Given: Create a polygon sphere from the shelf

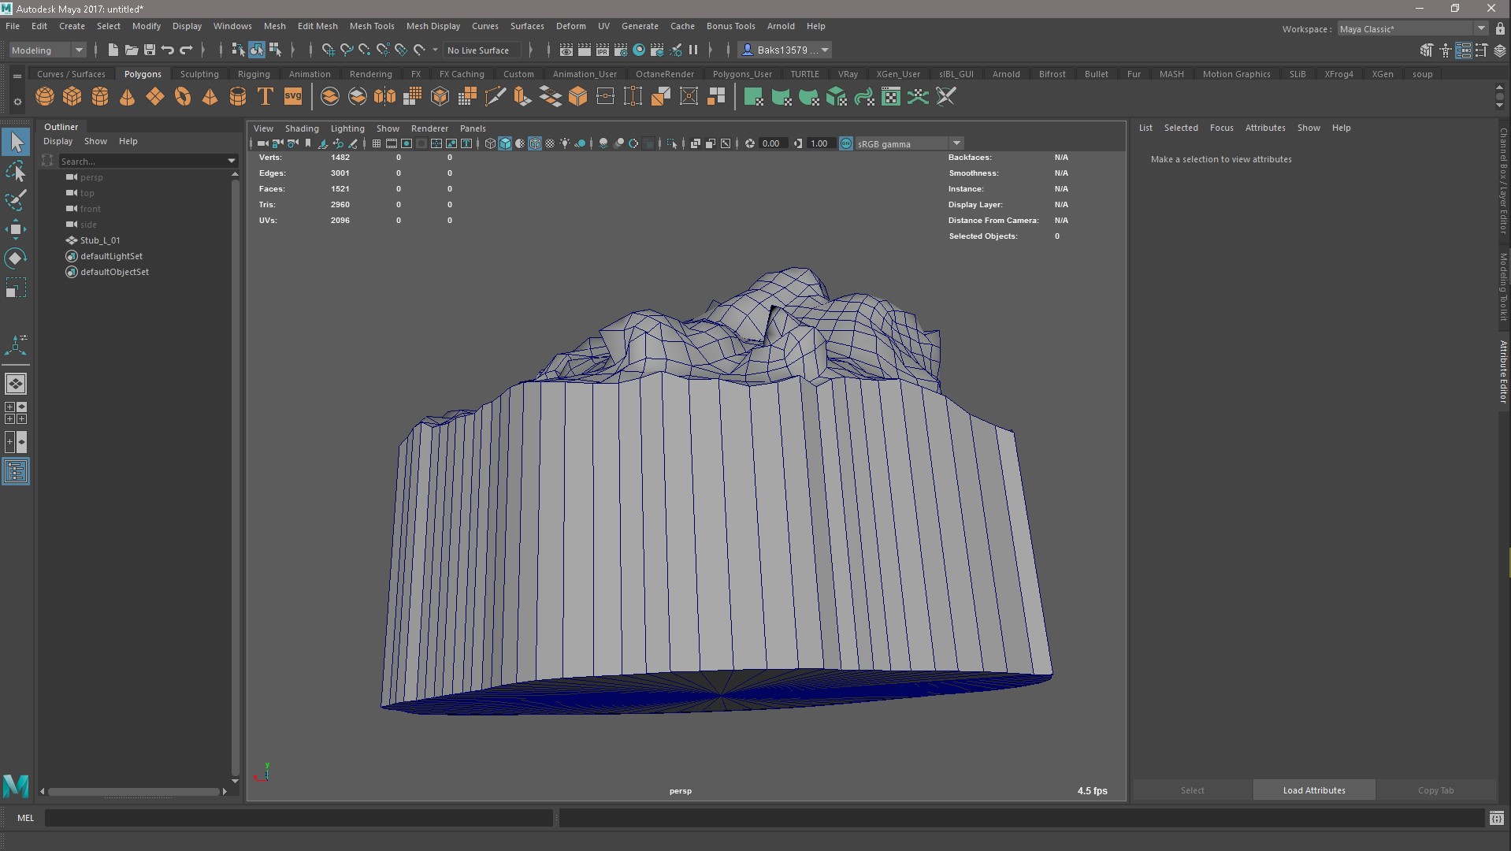Looking at the screenshot, I should tap(45, 97).
